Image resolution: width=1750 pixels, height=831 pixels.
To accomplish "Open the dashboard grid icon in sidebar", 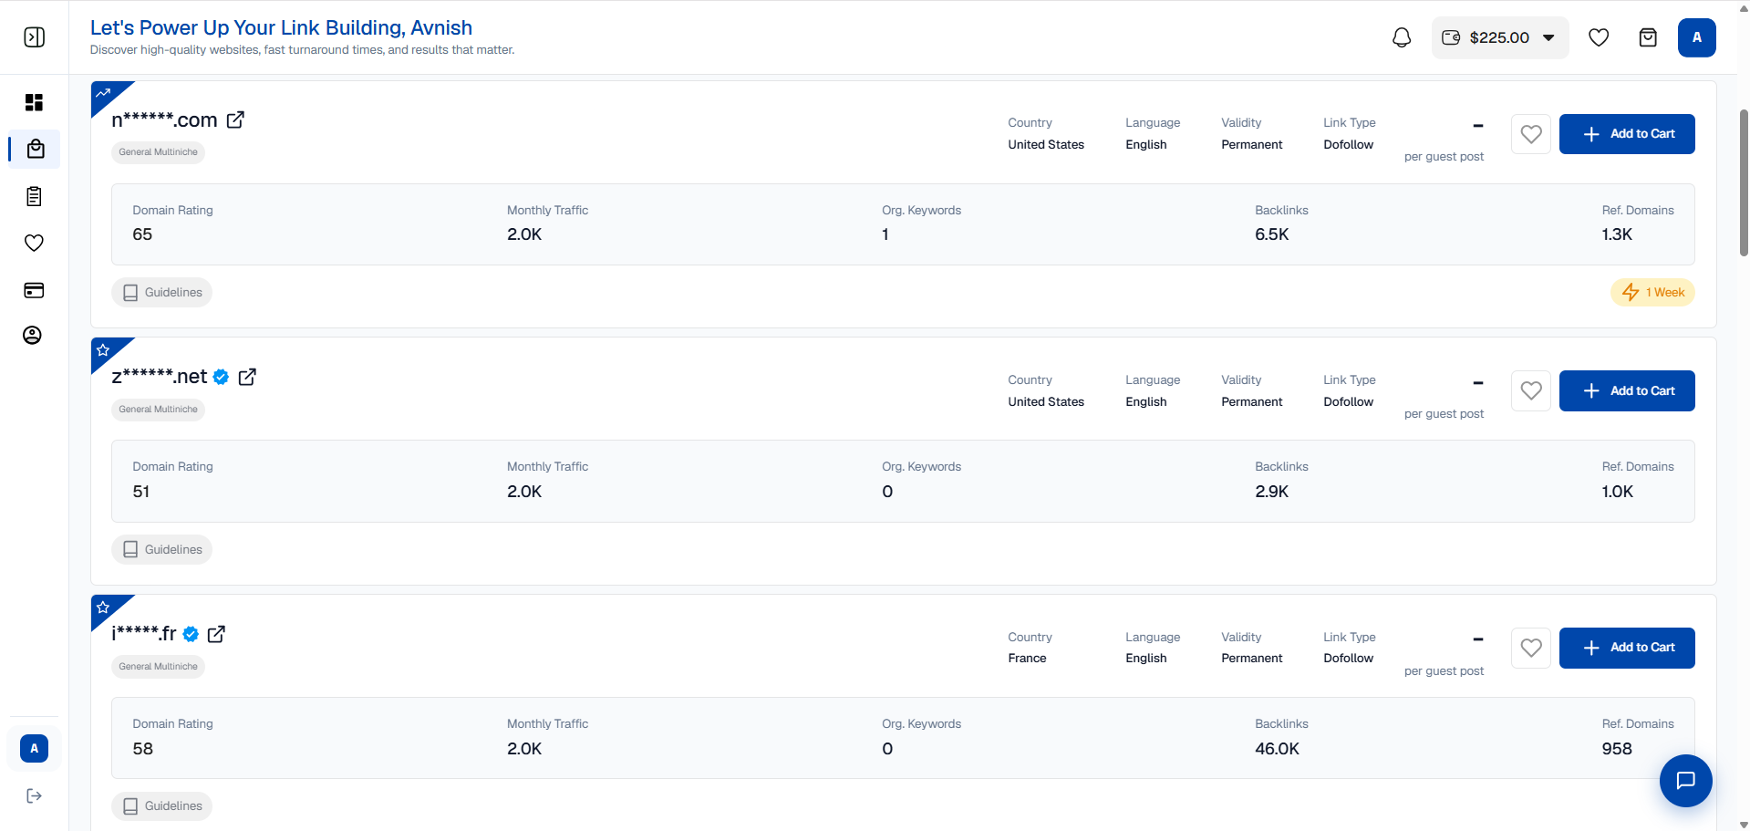I will click(x=34, y=102).
